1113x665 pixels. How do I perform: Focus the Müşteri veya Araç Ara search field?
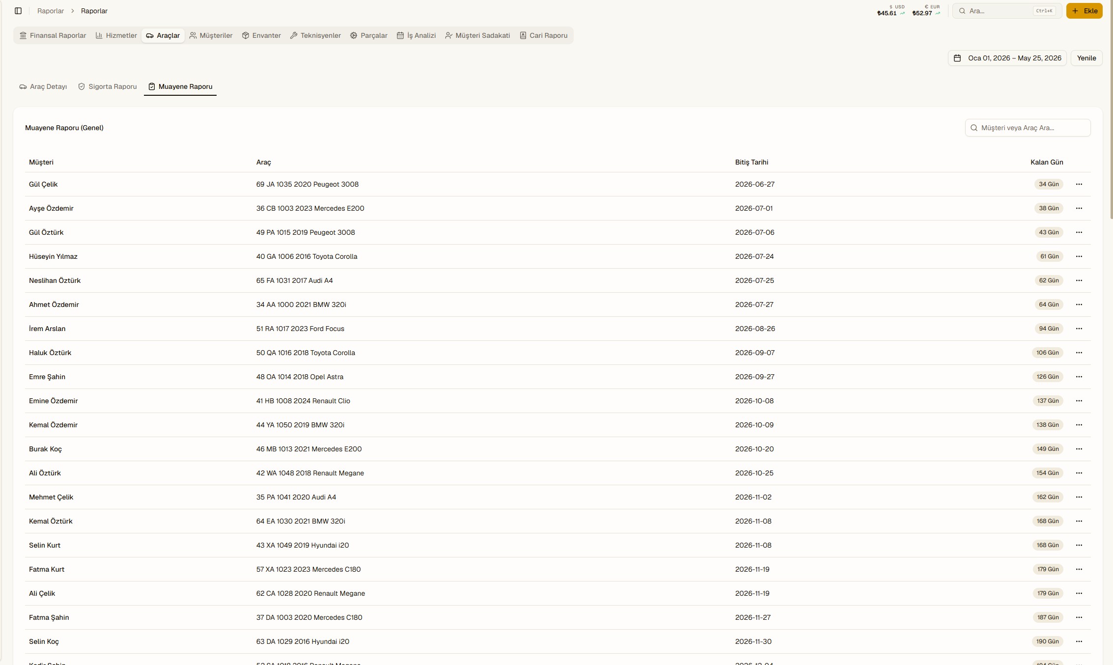[x=1028, y=128]
